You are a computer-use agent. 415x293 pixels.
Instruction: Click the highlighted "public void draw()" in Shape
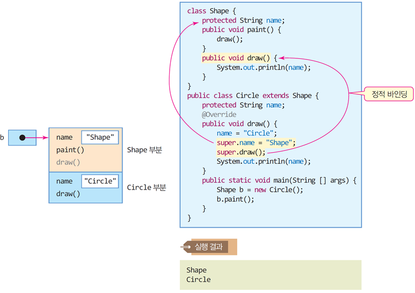coord(236,58)
